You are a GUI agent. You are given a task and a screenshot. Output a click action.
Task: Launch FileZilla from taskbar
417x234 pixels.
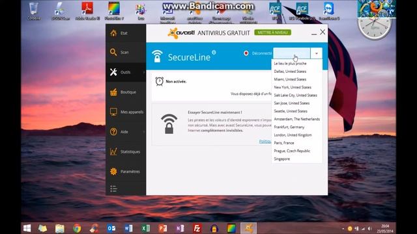point(197,228)
